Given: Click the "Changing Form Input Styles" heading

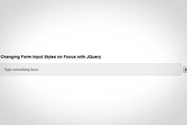Looking at the screenshot, I should (x=51, y=57).
